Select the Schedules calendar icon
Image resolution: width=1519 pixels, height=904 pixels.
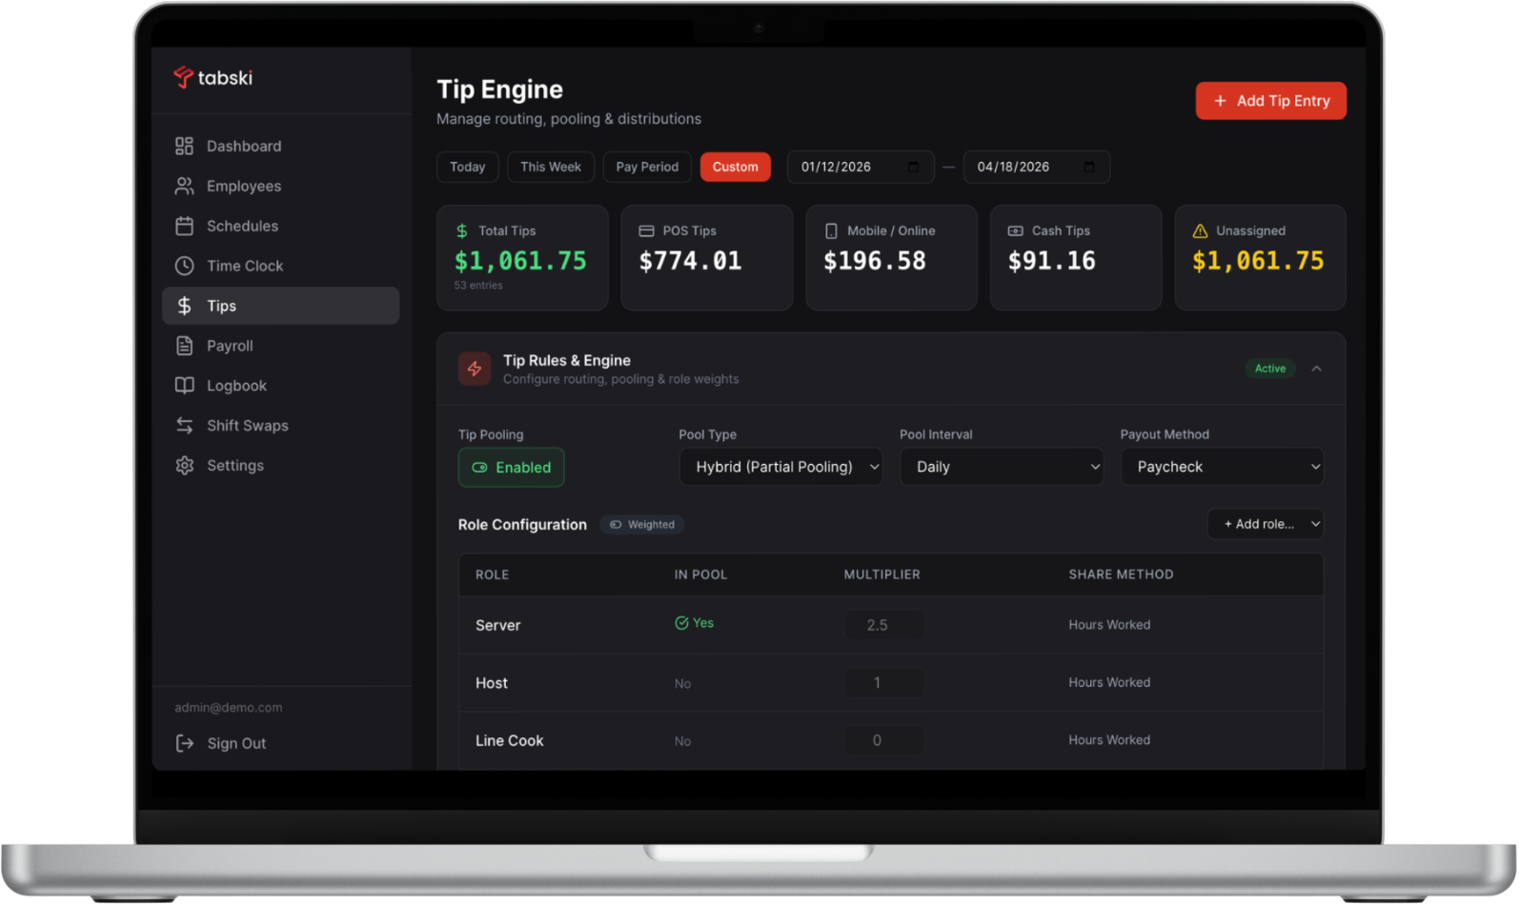pos(184,226)
